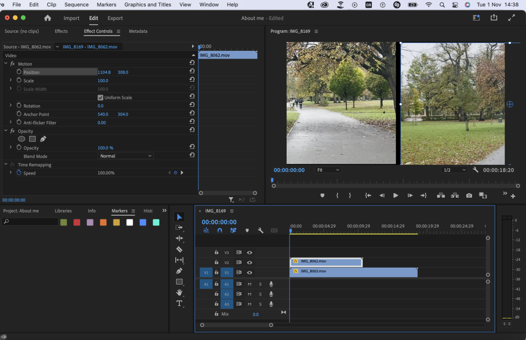
Task: Open the Sequence menu
Action: coord(77,5)
